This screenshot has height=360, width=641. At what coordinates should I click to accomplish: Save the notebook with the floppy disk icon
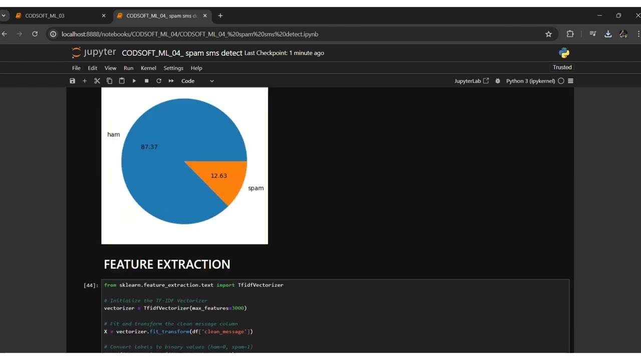pyautogui.click(x=72, y=81)
